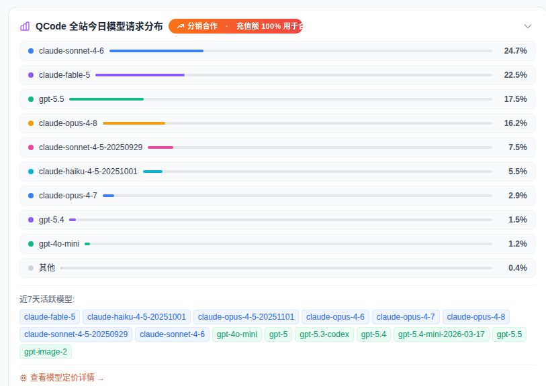Select the gpt-5.4 active model tag
Image resolution: width=546 pixels, height=386 pixels.
tap(373, 334)
